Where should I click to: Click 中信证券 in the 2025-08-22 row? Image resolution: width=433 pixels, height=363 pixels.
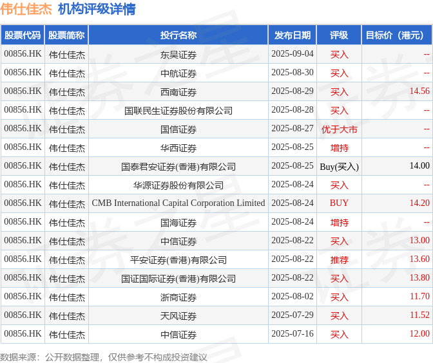pyautogui.click(x=178, y=241)
